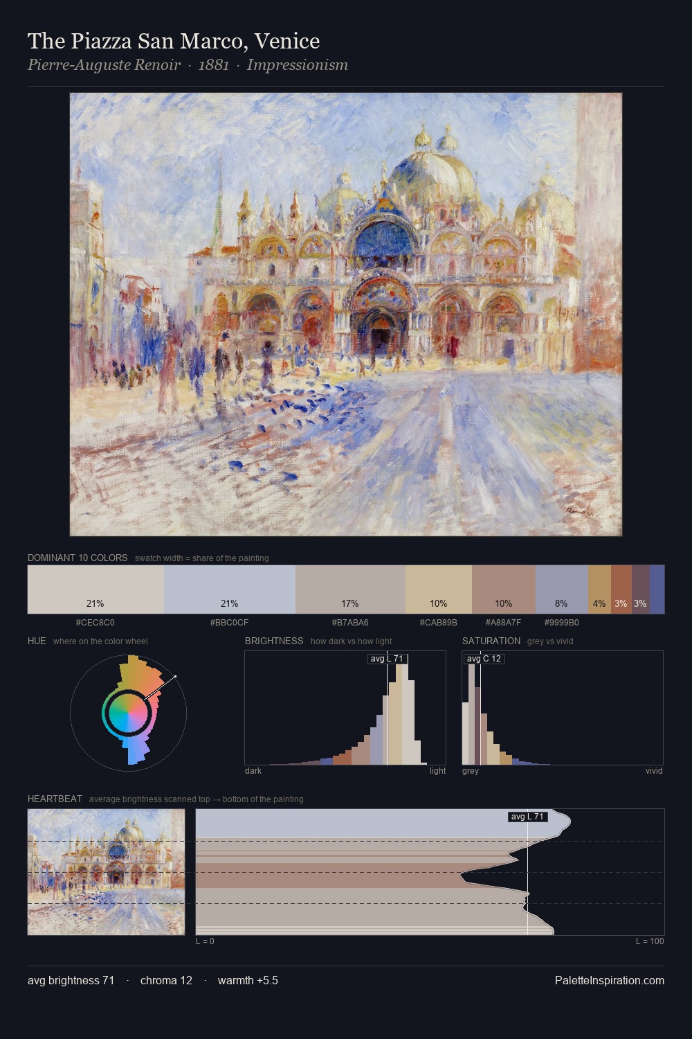Click the avg brightness 71 footer text
The height and width of the screenshot is (1039, 692).
(x=71, y=980)
